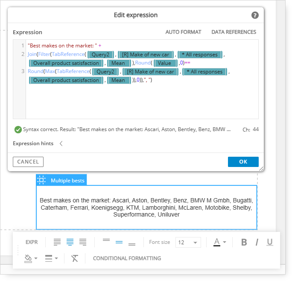Open the fill color bucket dropdown

31,258
